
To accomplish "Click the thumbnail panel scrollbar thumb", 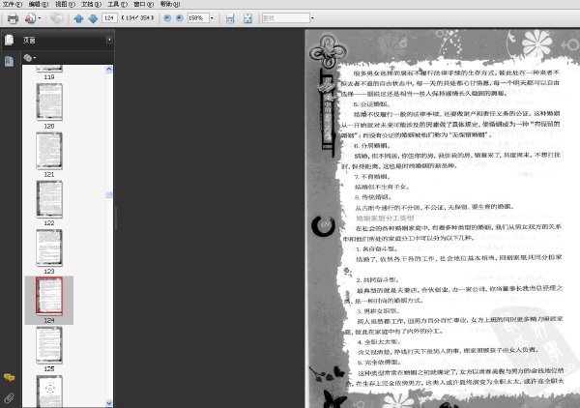I will point(108,194).
